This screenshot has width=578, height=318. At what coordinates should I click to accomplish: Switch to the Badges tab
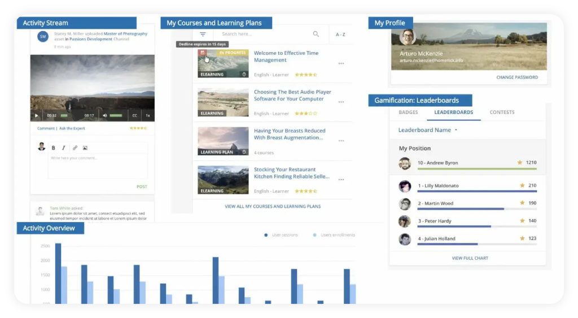point(408,112)
